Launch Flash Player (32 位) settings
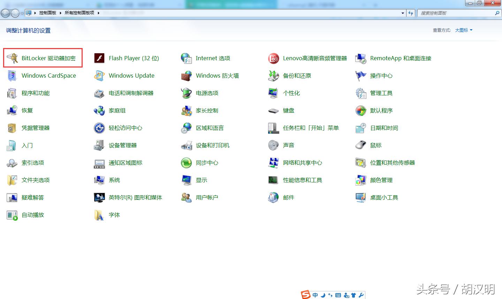 [x=134, y=58]
